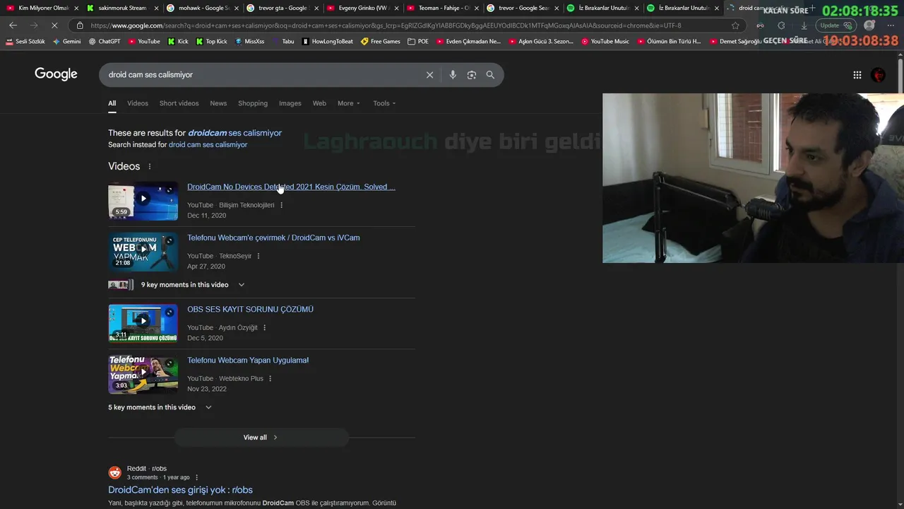904x509 pixels.
Task: Clear the search box with the X icon
Action: coord(429,75)
